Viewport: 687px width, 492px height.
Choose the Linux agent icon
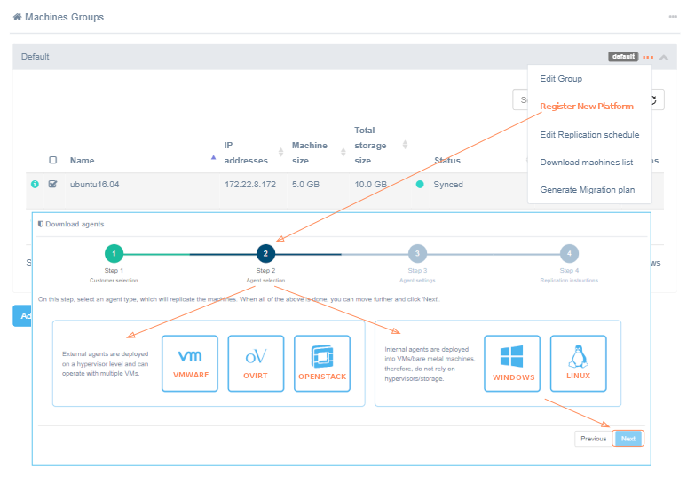pos(578,362)
